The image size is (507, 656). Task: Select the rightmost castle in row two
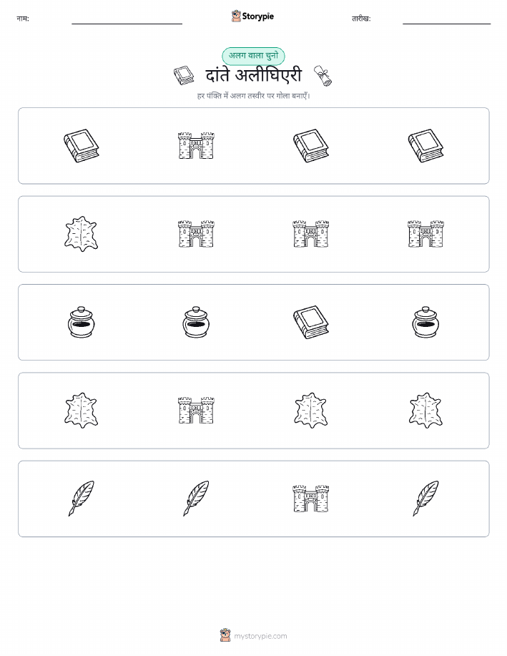pos(426,234)
